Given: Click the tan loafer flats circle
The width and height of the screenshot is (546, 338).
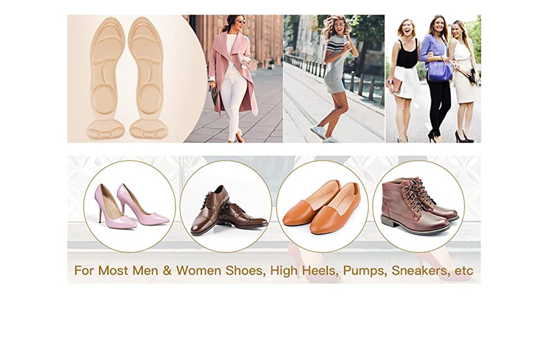Looking at the screenshot, I should click(322, 206).
